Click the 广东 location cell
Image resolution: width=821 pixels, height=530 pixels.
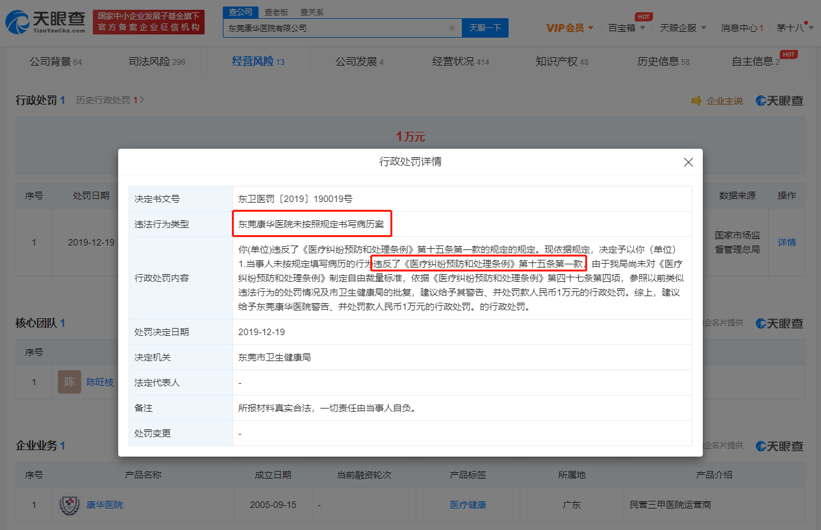572,505
